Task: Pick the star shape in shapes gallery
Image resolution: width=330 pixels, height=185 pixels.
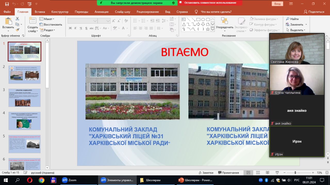Action: [x=208, y=29]
